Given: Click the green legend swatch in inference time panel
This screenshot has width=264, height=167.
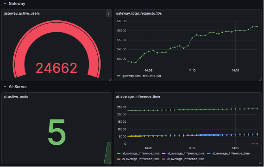Looking at the screenshot, I should click(119, 154).
